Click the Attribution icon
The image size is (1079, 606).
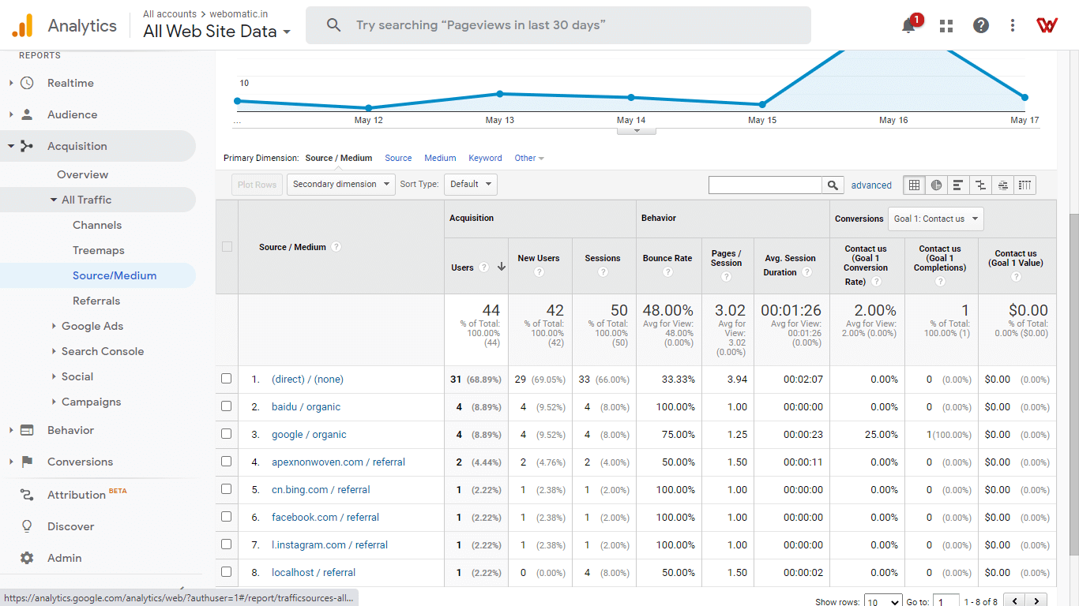(x=27, y=495)
